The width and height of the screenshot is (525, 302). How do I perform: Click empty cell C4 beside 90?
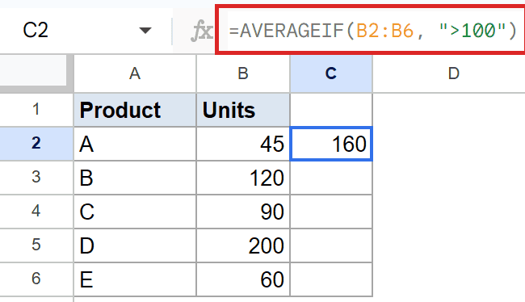point(331,212)
